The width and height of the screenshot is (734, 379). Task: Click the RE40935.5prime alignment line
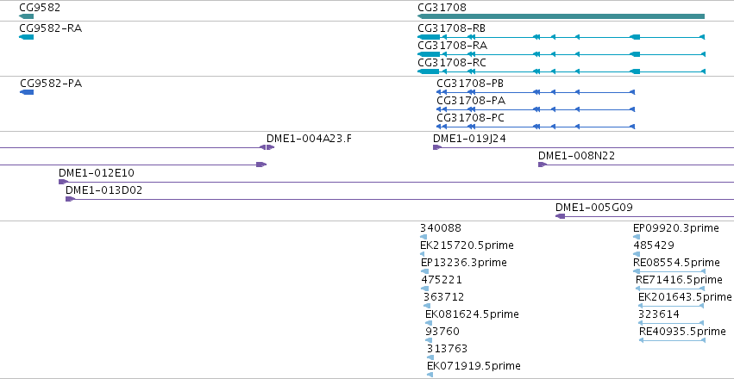pyautogui.click(x=672, y=340)
